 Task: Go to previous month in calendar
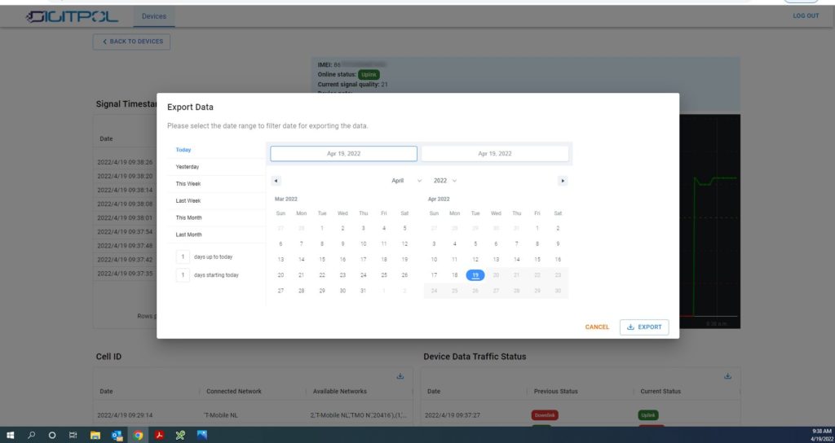pyautogui.click(x=276, y=181)
